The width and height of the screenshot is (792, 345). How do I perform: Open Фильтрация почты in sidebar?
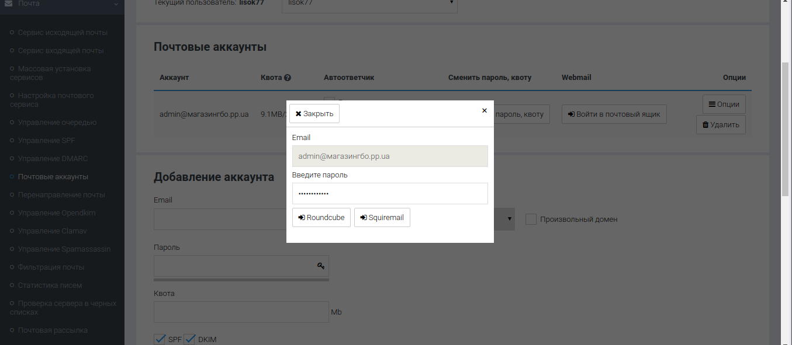[x=51, y=267]
